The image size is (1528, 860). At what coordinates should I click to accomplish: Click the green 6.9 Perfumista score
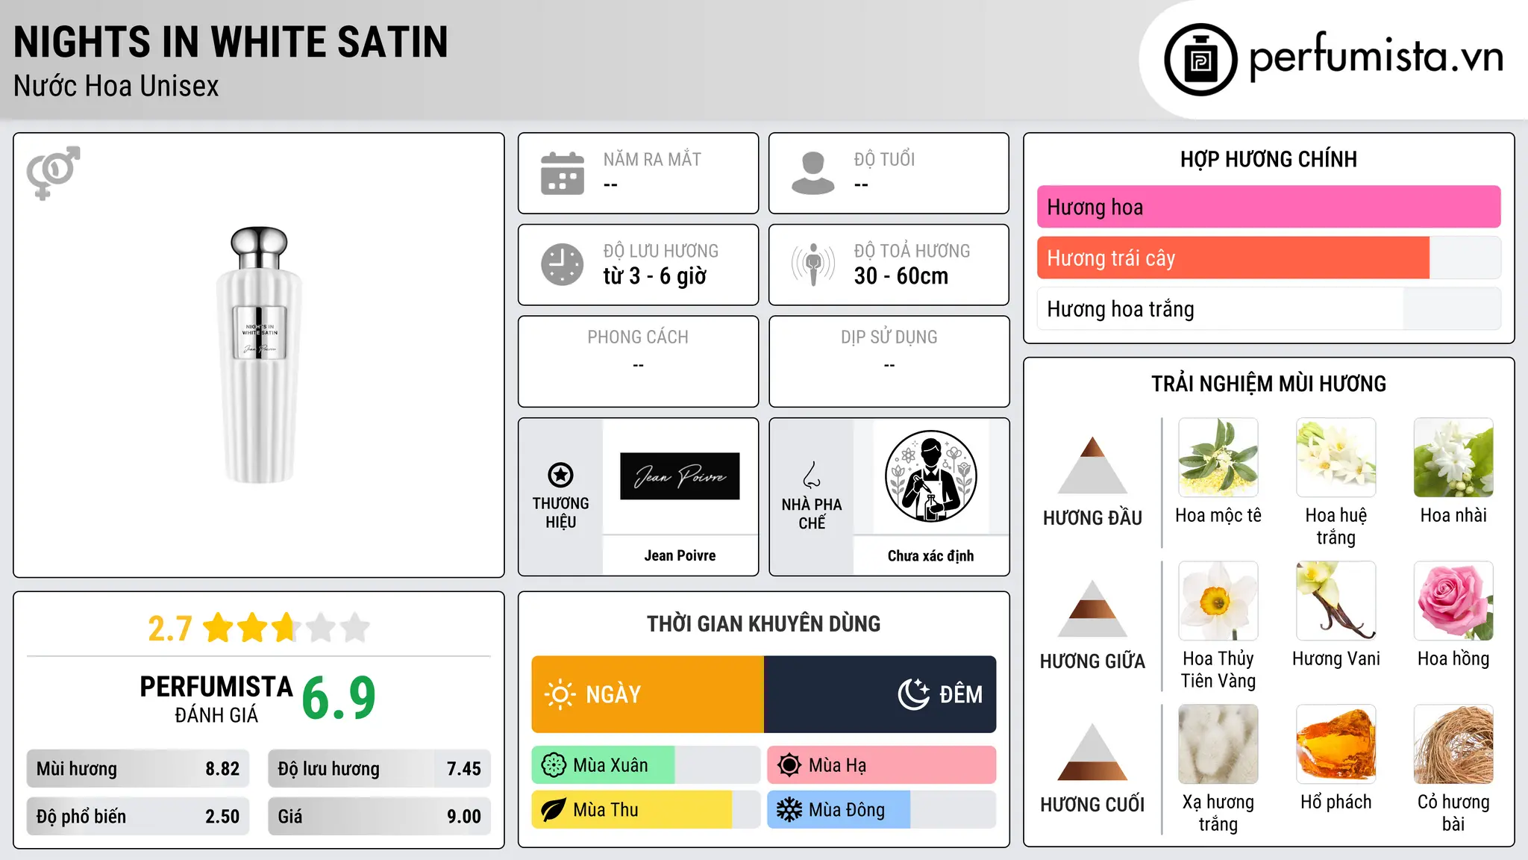point(339,698)
